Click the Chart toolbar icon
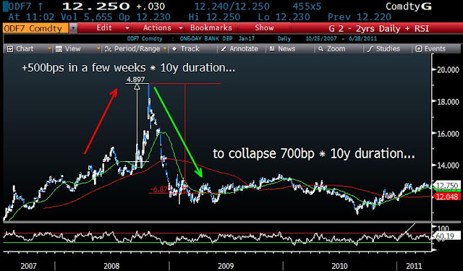Screen dimensions: 463x271 10,49
